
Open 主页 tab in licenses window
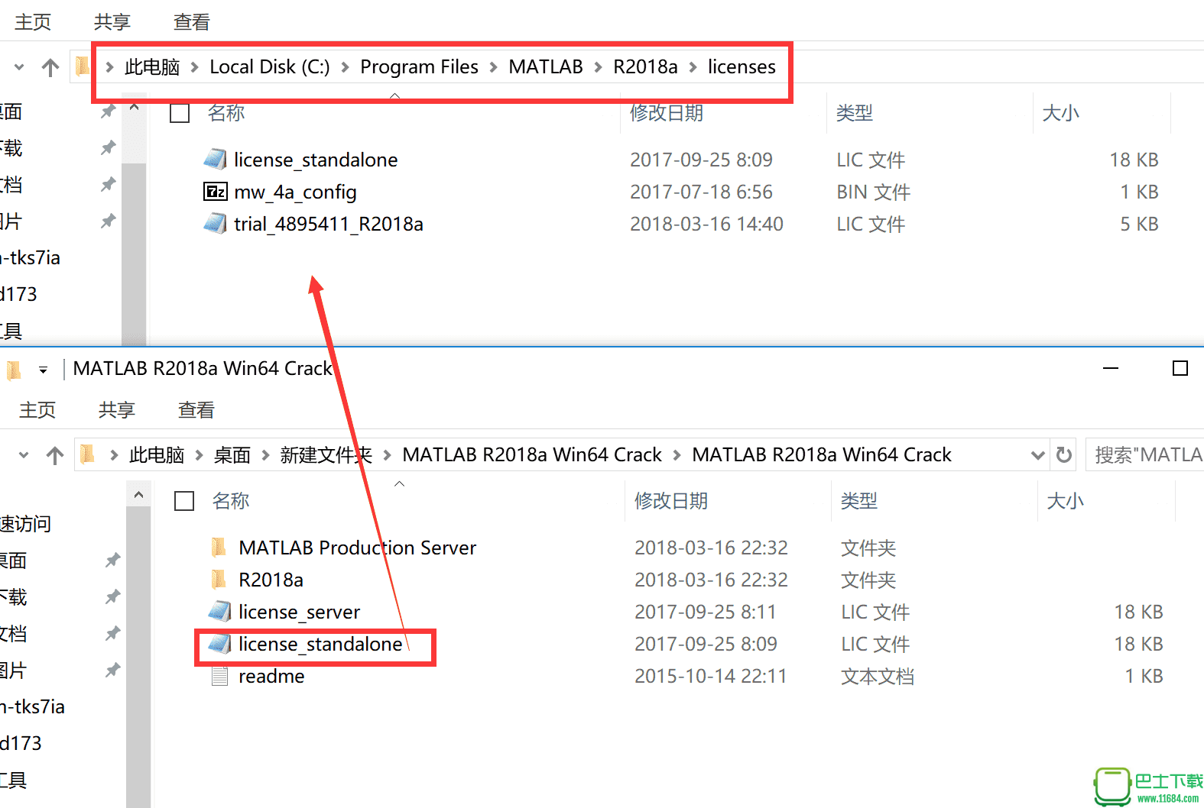[x=33, y=22]
